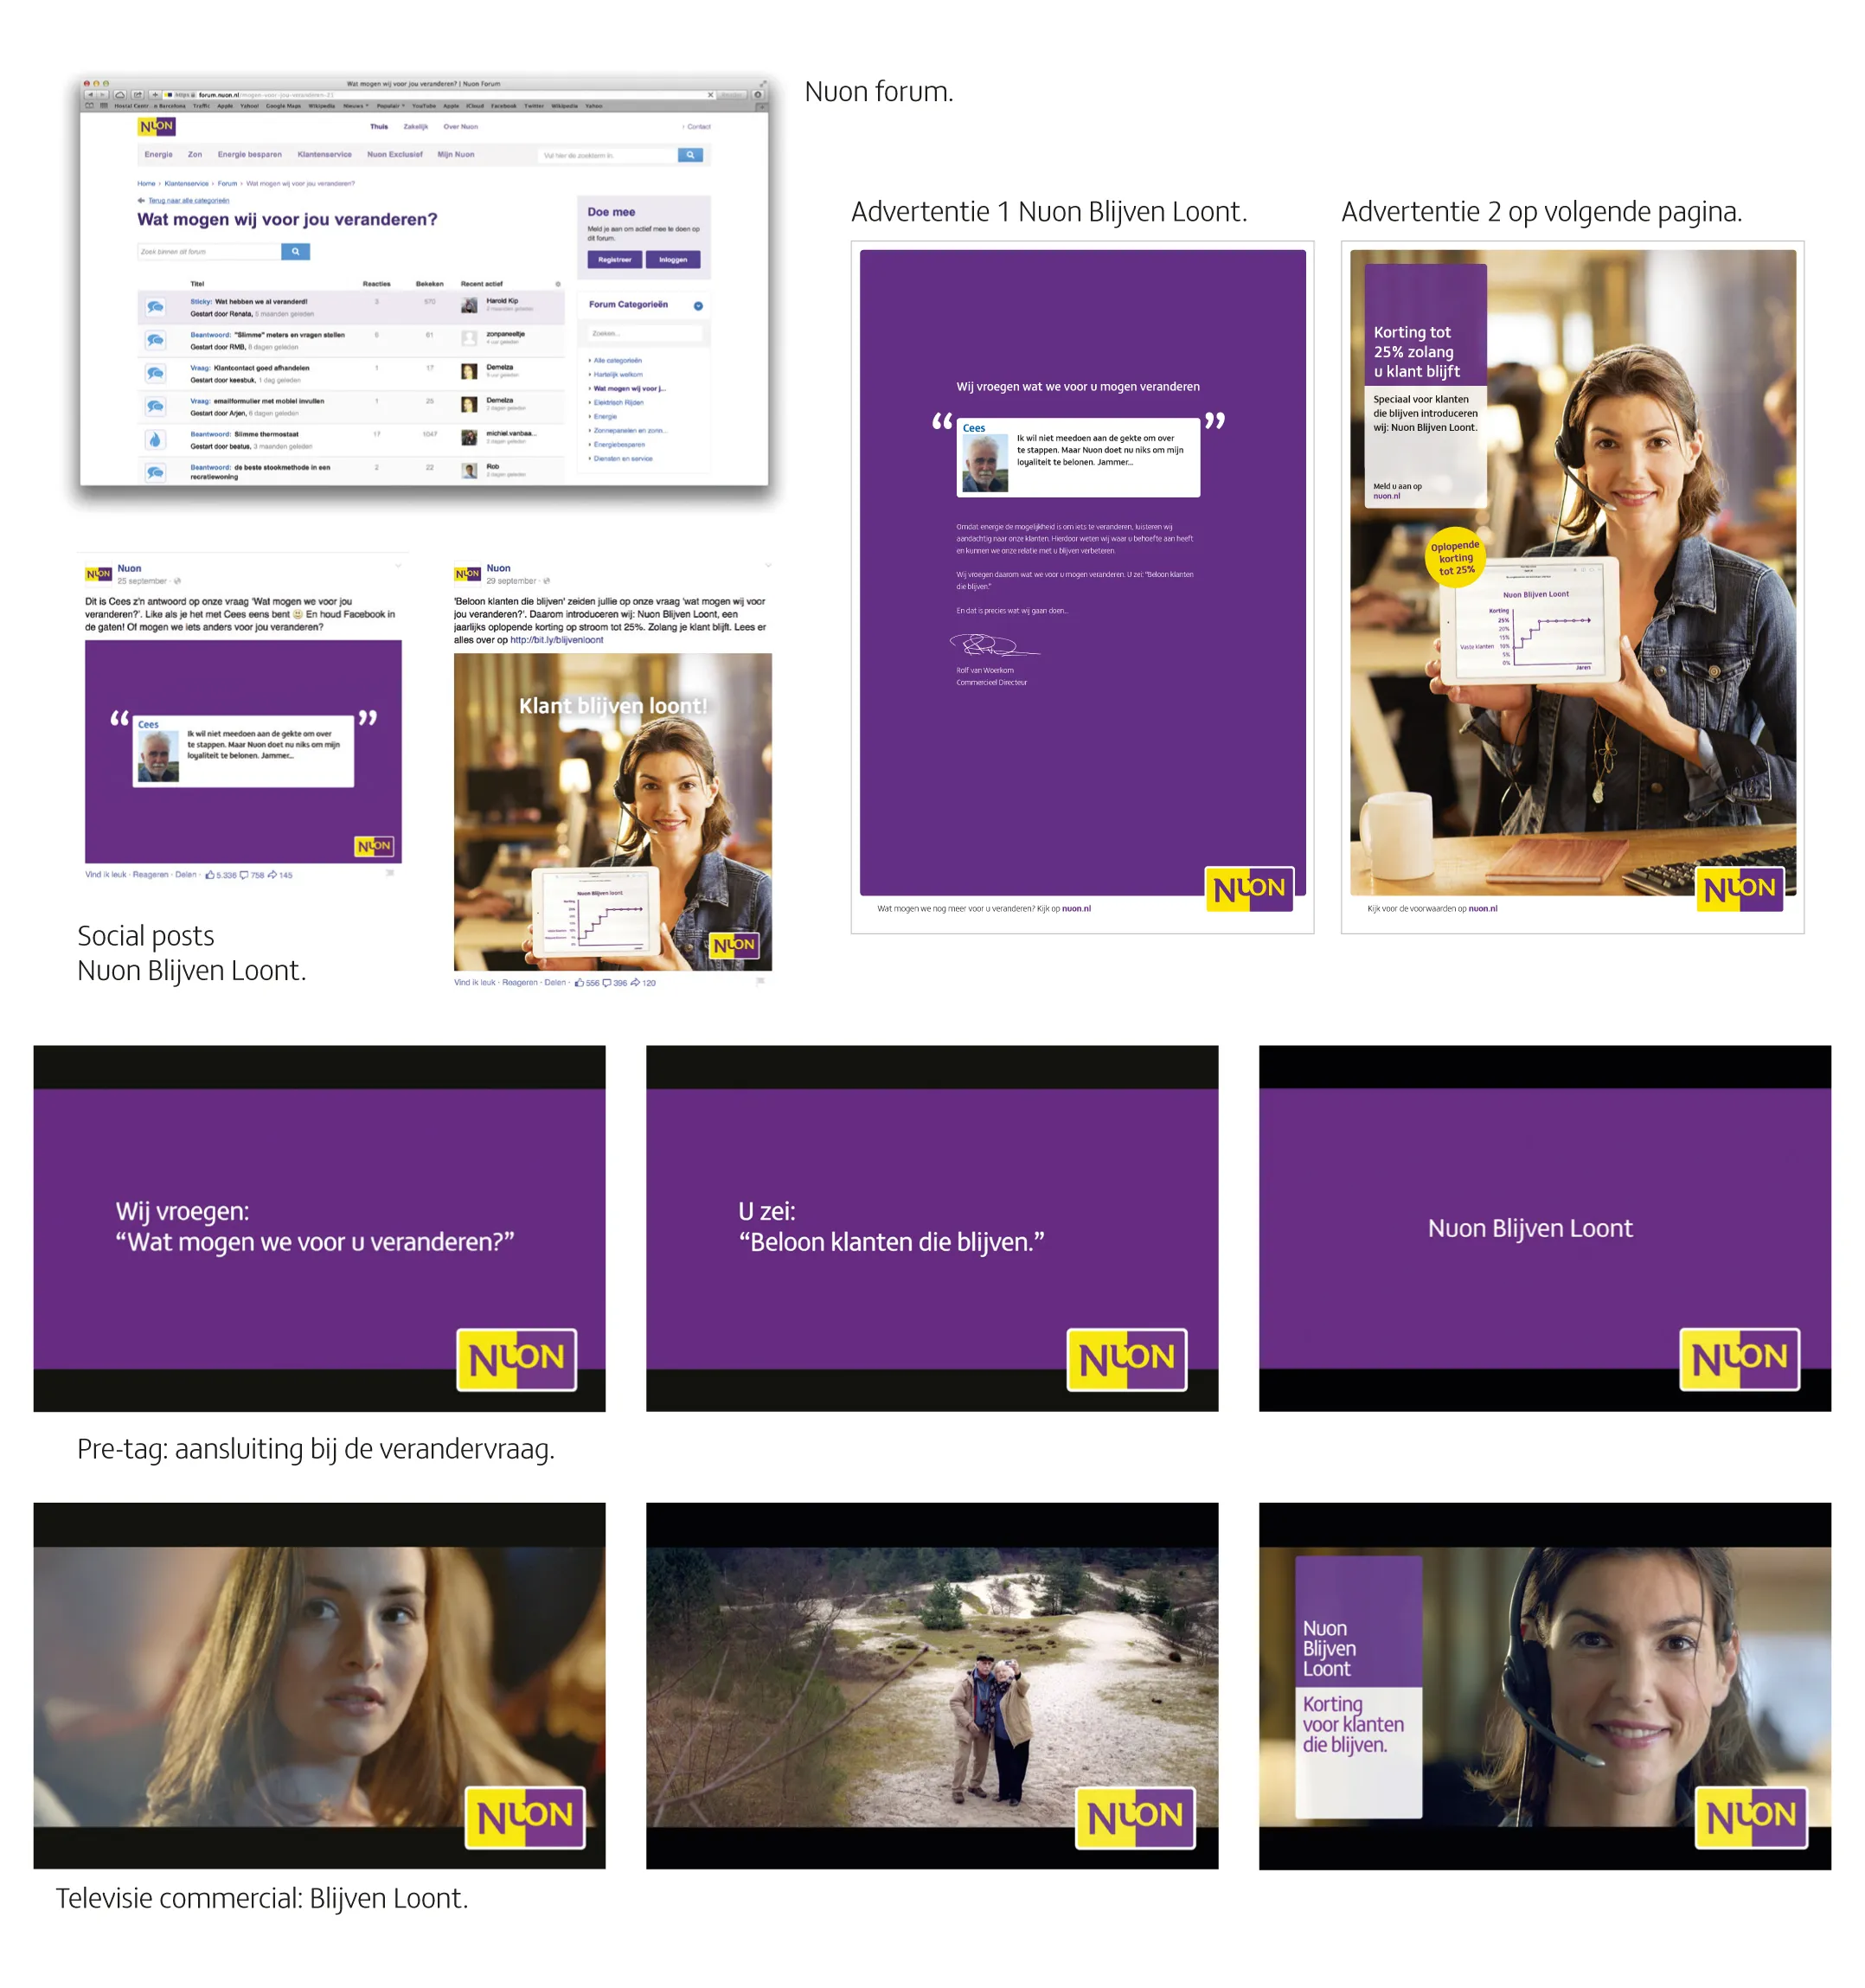Click the top site search magnifier button

coord(690,155)
